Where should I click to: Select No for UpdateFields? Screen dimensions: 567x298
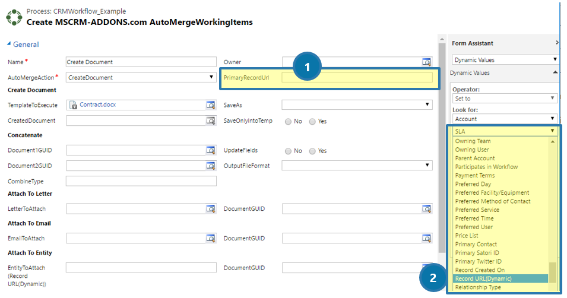pos(288,151)
